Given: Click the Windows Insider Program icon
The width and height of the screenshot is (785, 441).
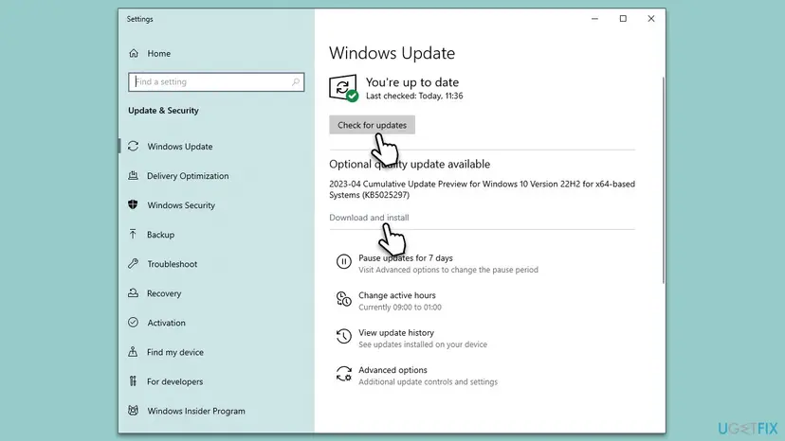Looking at the screenshot, I should (x=133, y=411).
